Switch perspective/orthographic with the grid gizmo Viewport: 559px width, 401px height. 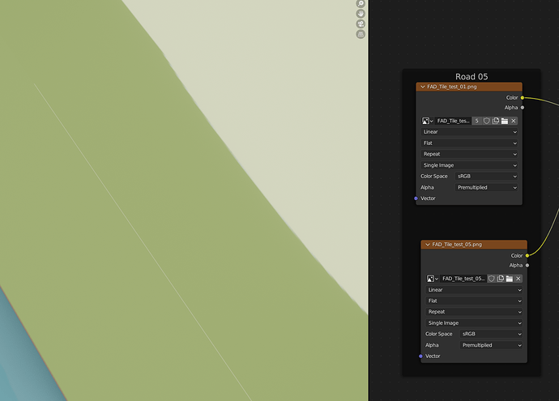pos(361,34)
